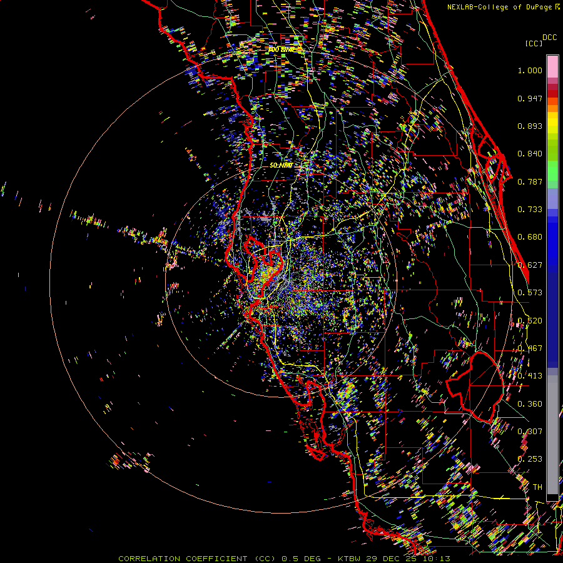Select the 0.947 legend value

click(530, 98)
